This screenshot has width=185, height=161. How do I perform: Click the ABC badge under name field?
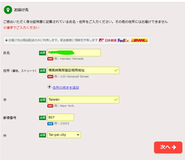50,59
